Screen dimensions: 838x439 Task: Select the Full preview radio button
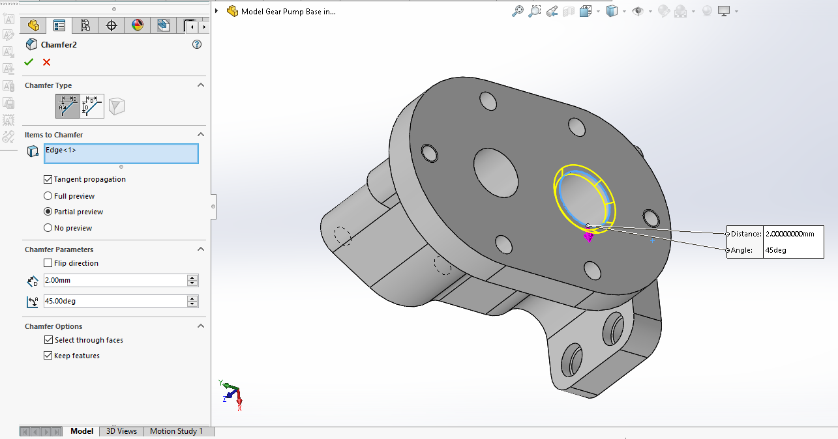tap(48, 196)
